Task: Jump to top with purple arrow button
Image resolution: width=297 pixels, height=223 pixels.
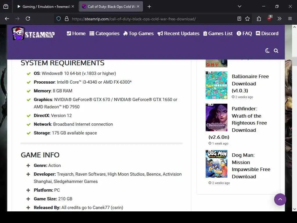Action: pyautogui.click(x=280, y=199)
